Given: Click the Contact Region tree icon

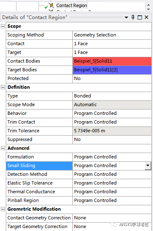Looking at the screenshot, I should 51,5.
